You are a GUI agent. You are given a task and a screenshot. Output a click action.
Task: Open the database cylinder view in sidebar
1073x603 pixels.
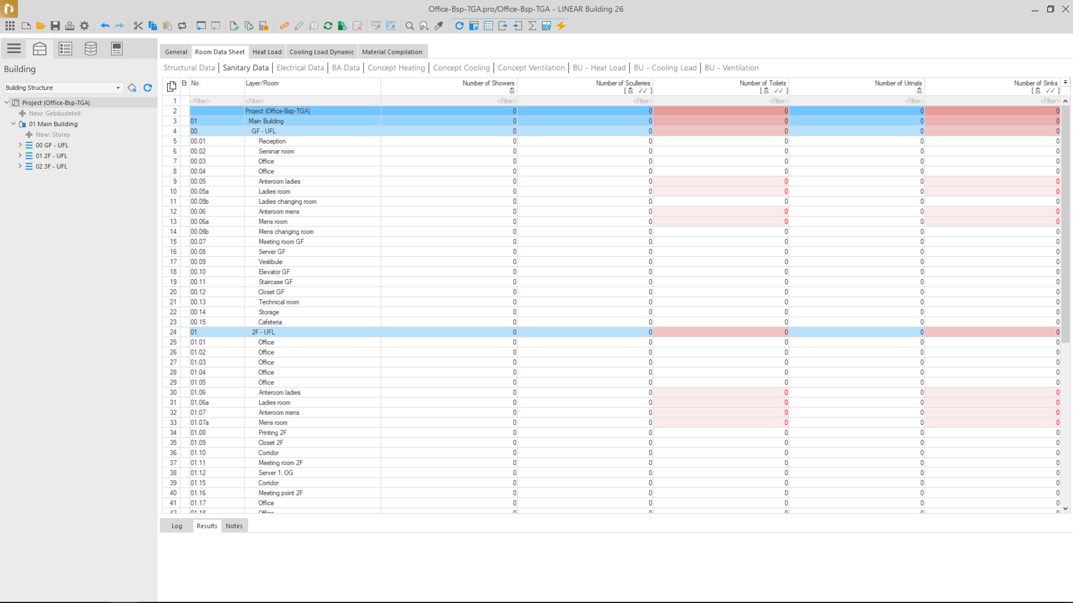pyautogui.click(x=91, y=49)
